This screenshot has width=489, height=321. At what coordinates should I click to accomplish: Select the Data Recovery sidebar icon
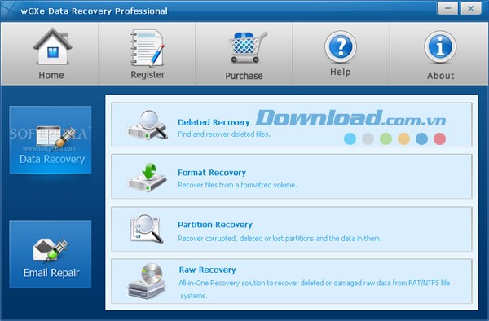(56, 136)
